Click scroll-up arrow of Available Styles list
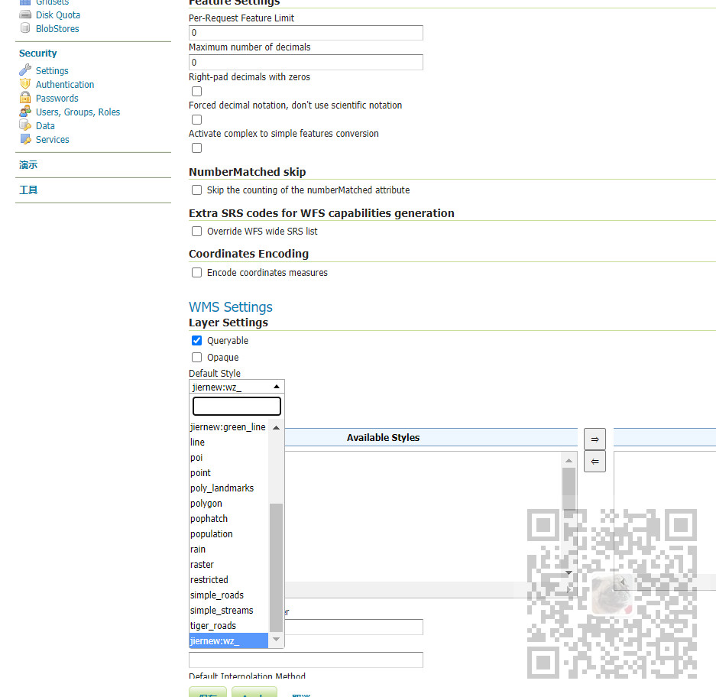Screen dimensions: 716x697 (x=569, y=460)
